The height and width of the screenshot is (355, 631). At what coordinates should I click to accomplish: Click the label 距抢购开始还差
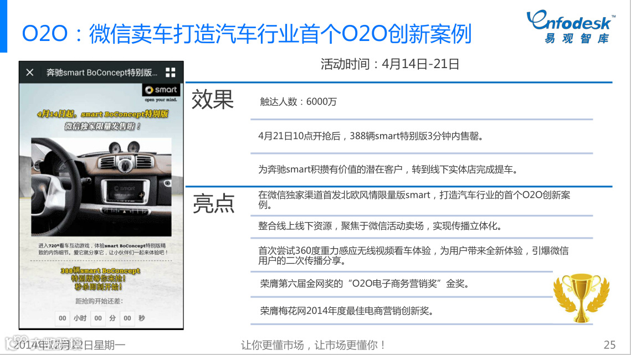point(99,301)
